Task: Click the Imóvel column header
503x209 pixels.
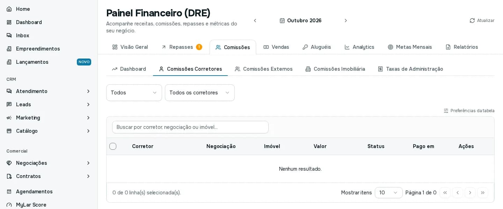Action: [x=272, y=146]
